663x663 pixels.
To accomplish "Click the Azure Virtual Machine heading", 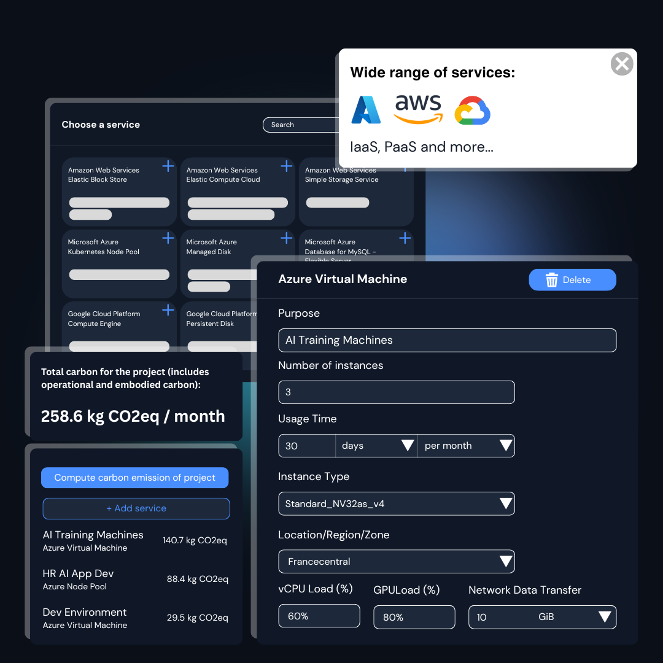I will (x=343, y=279).
